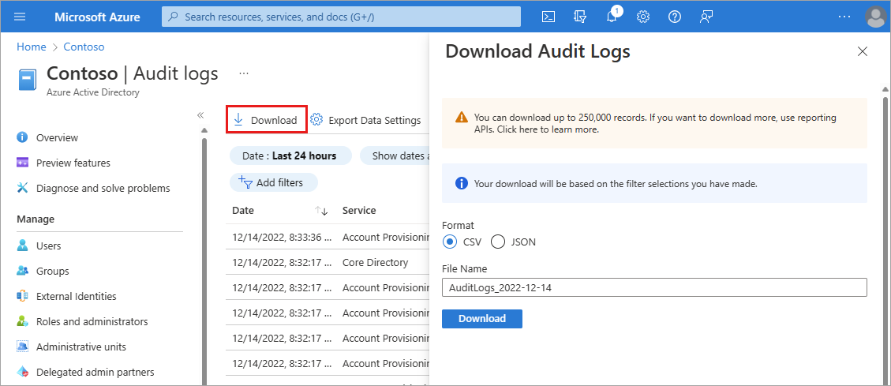Click the Administrative units icon
891x386 pixels.
[22, 347]
